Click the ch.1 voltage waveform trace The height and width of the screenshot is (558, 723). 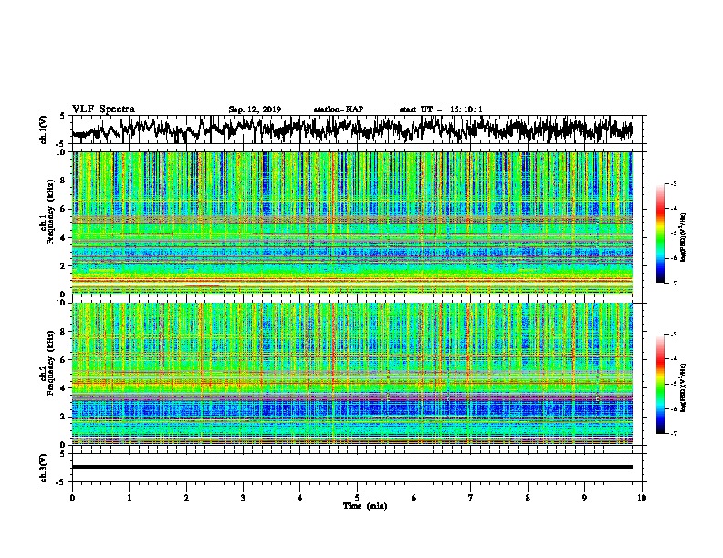352,129
